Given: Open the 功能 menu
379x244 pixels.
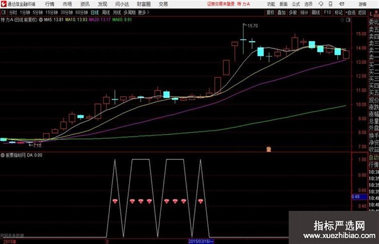Looking at the screenshot, I should 271,4.
